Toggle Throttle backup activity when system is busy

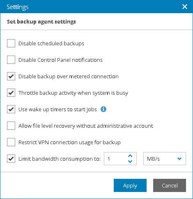click(11, 93)
